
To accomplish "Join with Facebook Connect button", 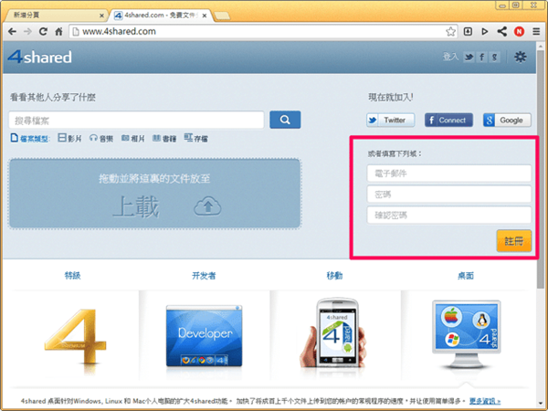I will coord(448,120).
